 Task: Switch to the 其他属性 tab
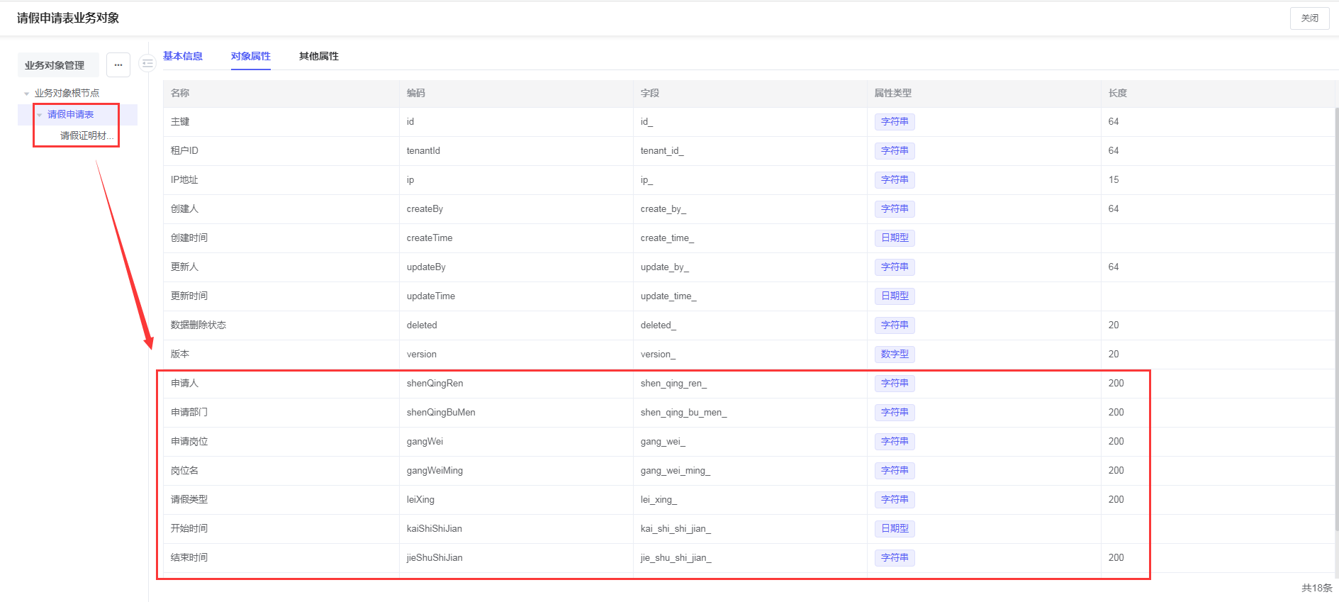[318, 56]
